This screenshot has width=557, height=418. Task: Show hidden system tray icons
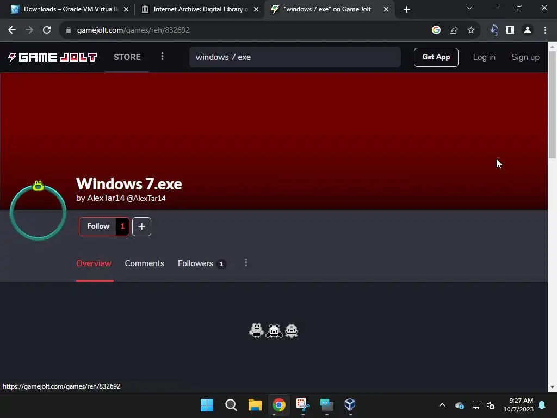[442, 405]
